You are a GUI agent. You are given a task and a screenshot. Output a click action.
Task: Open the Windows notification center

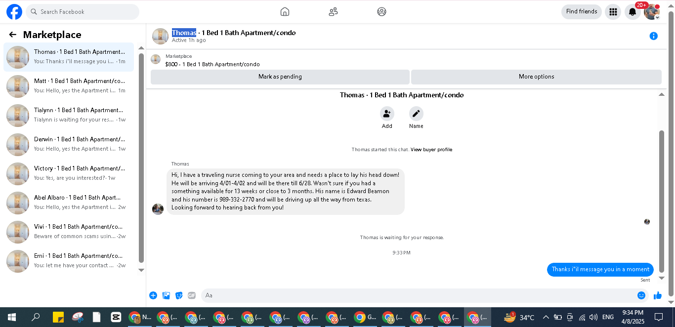click(659, 317)
